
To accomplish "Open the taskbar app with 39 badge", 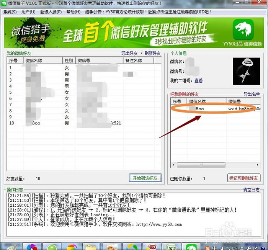I will (152, 247).
